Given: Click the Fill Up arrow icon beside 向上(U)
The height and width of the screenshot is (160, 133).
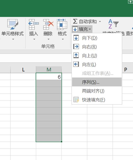Looking at the screenshot, I should pos(76,55).
